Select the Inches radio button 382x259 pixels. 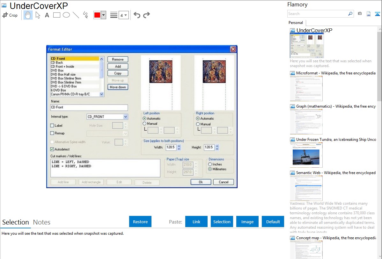[x=210, y=164]
